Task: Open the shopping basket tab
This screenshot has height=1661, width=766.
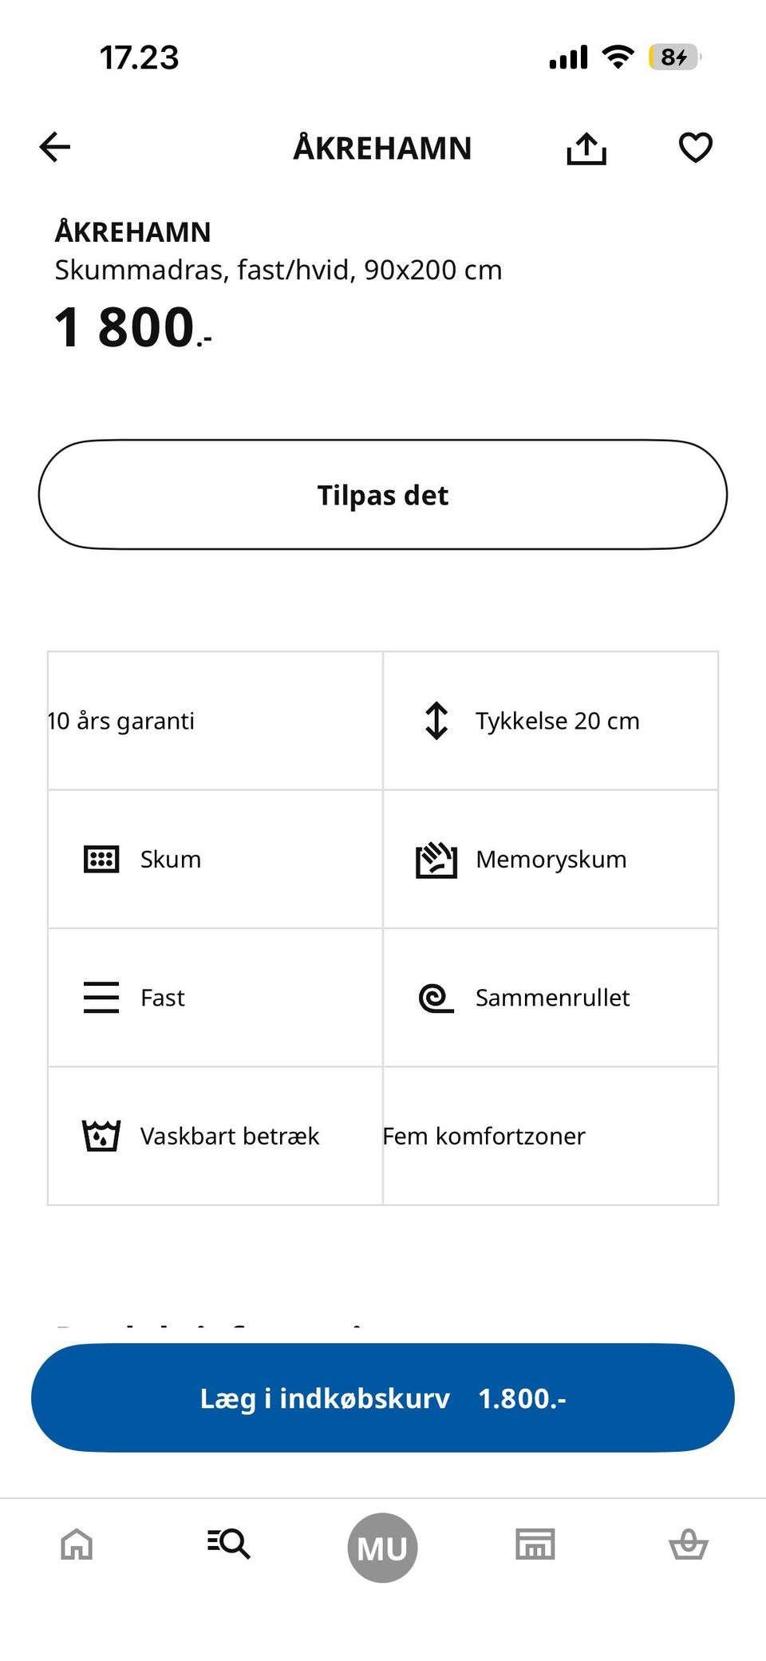Action: (x=688, y=1544)
